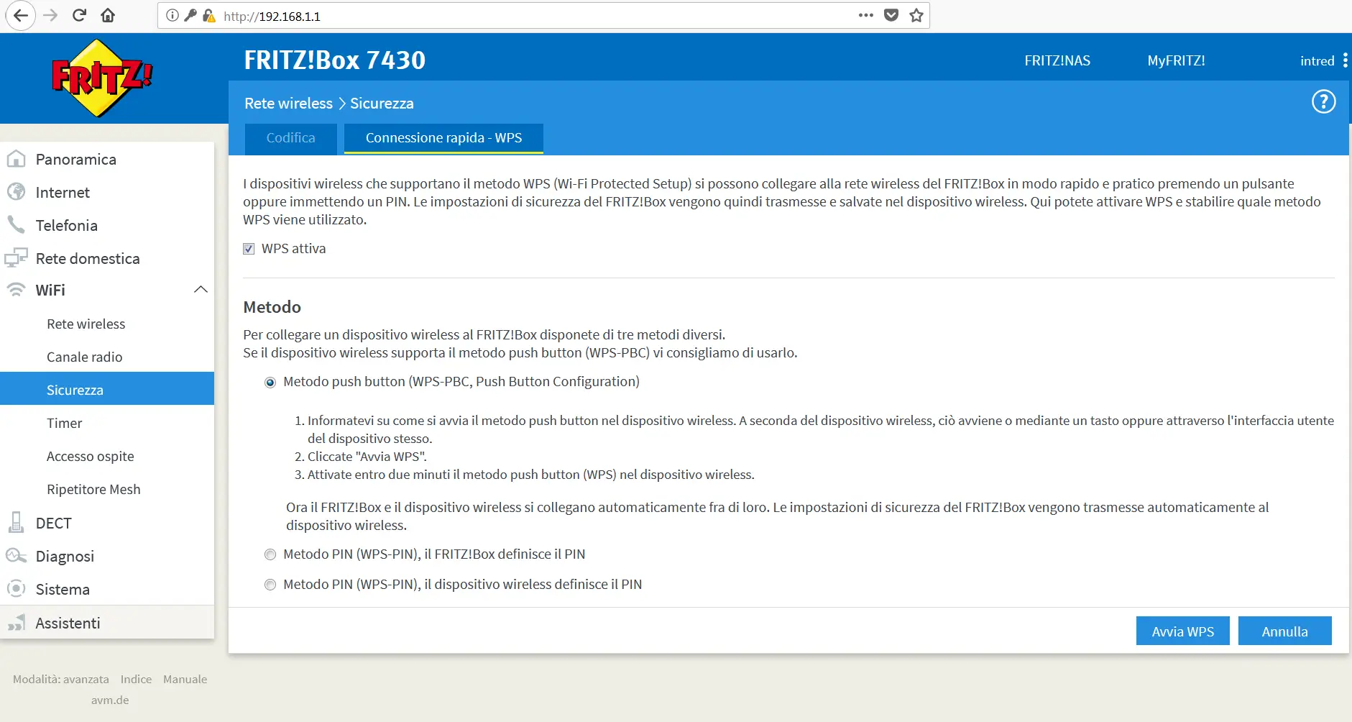
Task: Click the Assistenti icon in sidebar
Action: point(16,623)
